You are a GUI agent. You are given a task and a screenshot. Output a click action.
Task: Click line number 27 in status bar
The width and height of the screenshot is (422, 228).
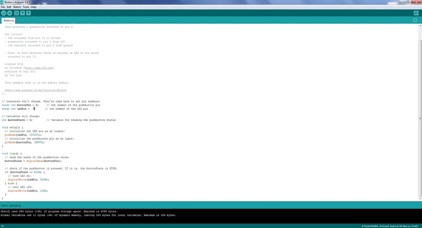pos(2,226)
